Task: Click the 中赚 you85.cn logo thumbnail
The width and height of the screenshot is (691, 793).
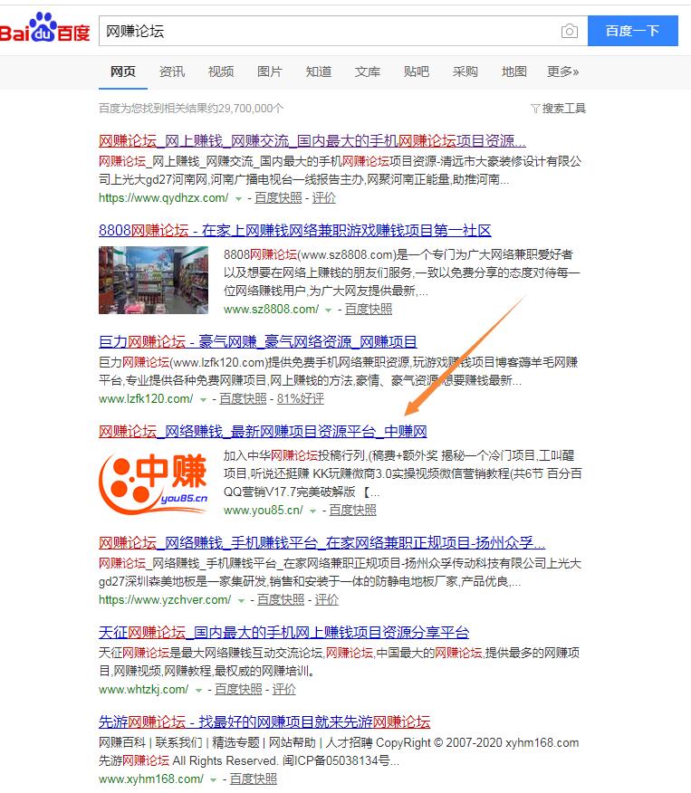Action: [153, 483]
